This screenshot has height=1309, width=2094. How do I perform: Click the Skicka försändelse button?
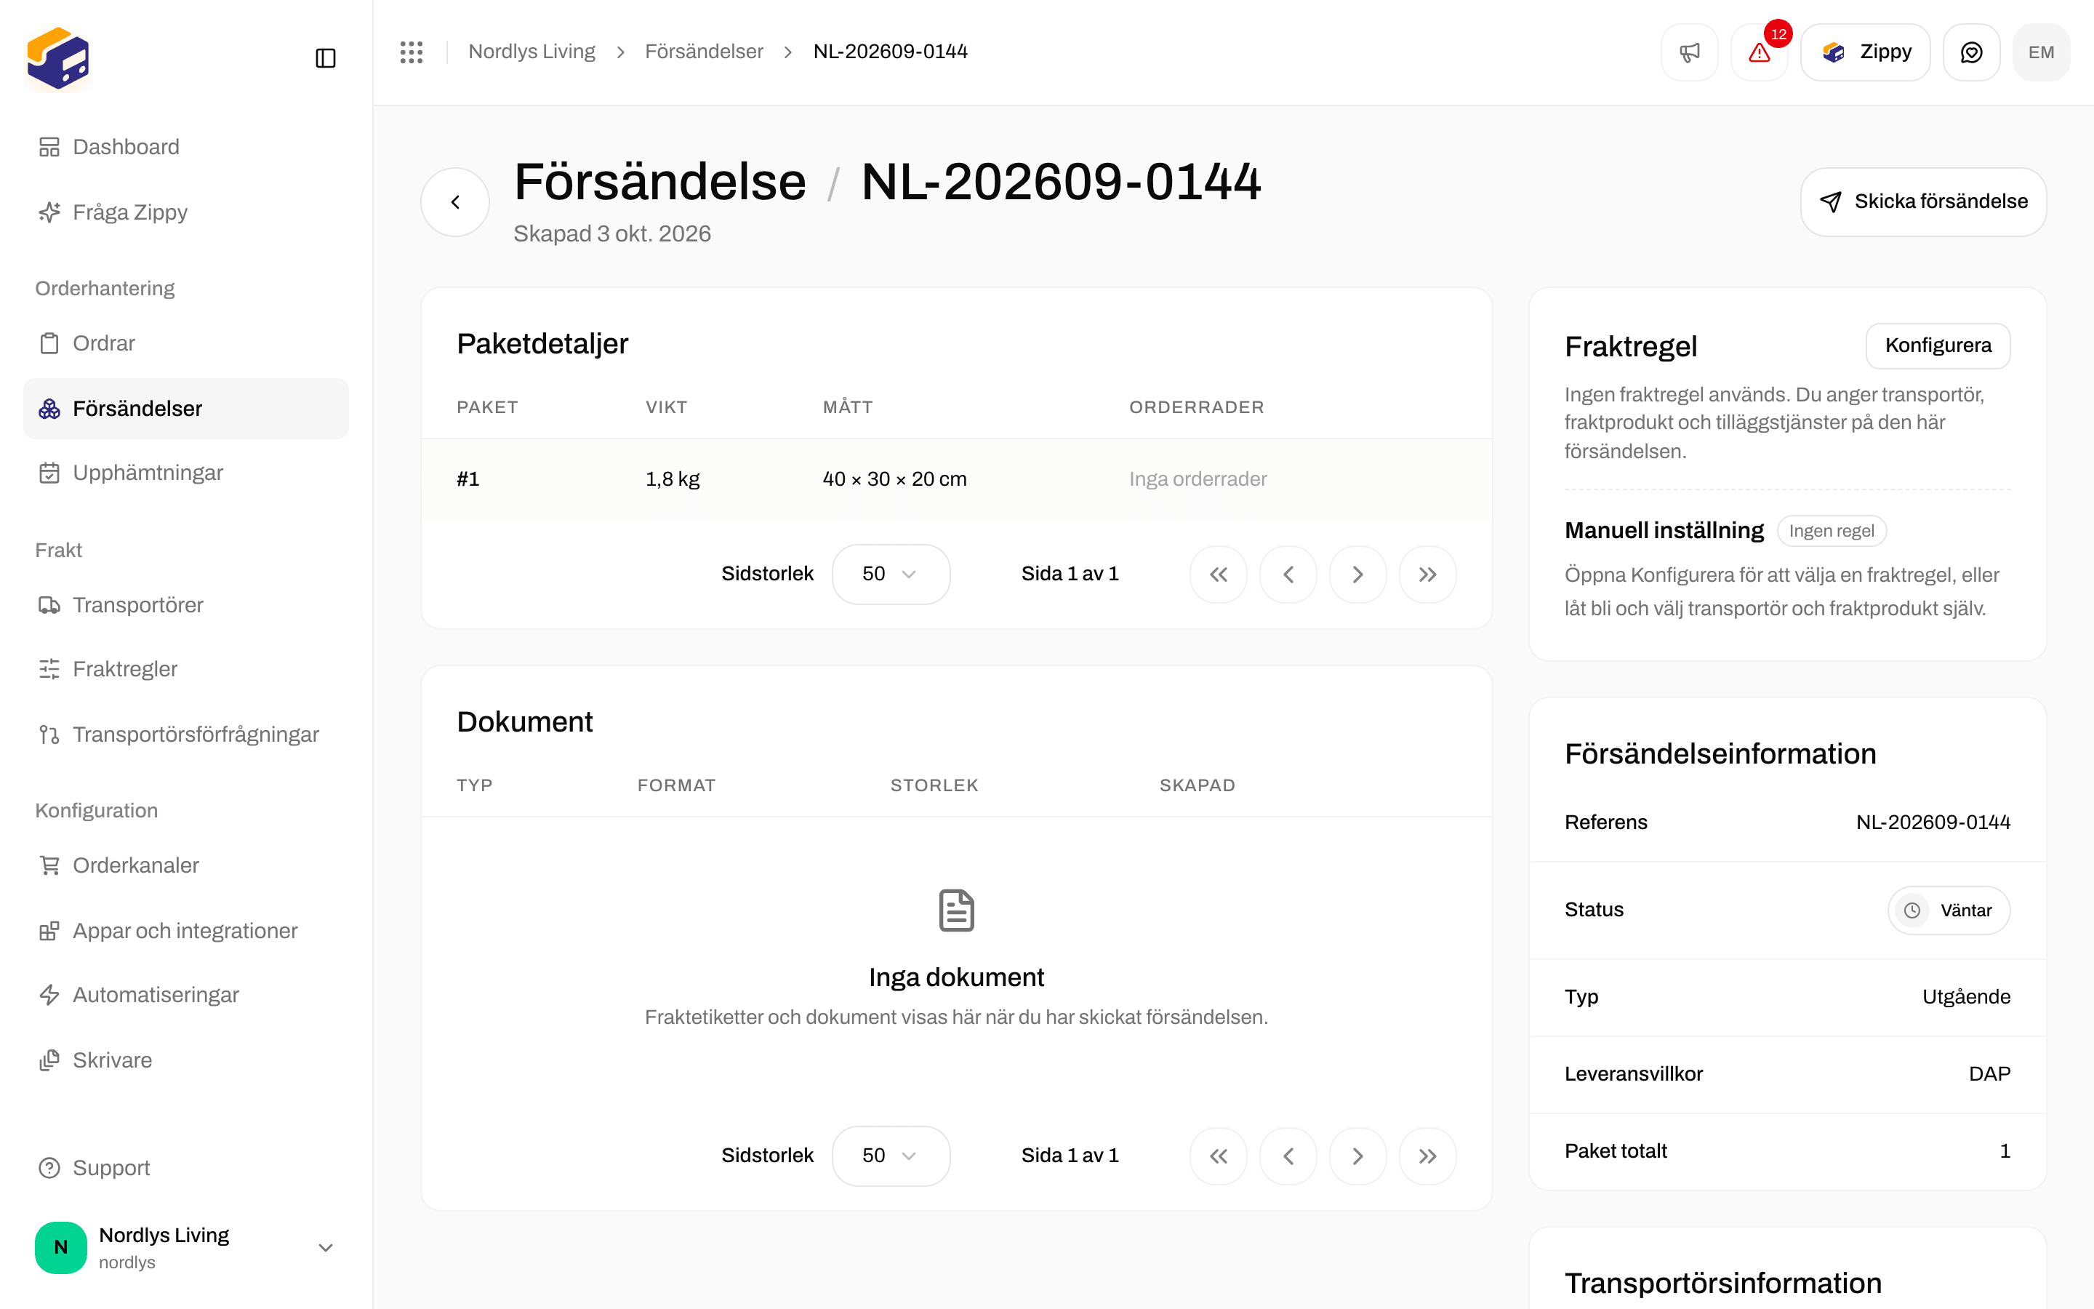click(1922, 201)
